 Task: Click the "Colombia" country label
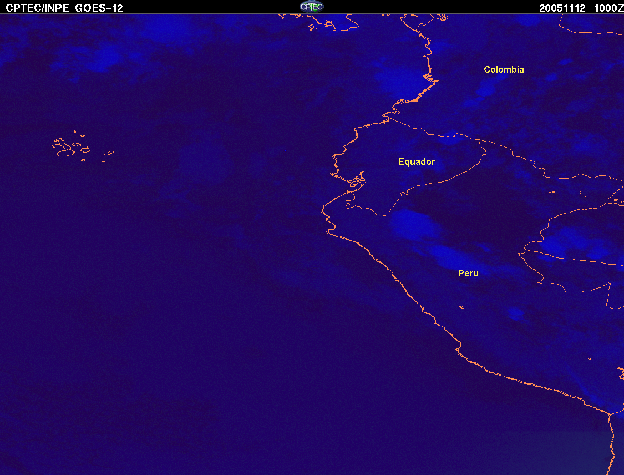[504, 70]
